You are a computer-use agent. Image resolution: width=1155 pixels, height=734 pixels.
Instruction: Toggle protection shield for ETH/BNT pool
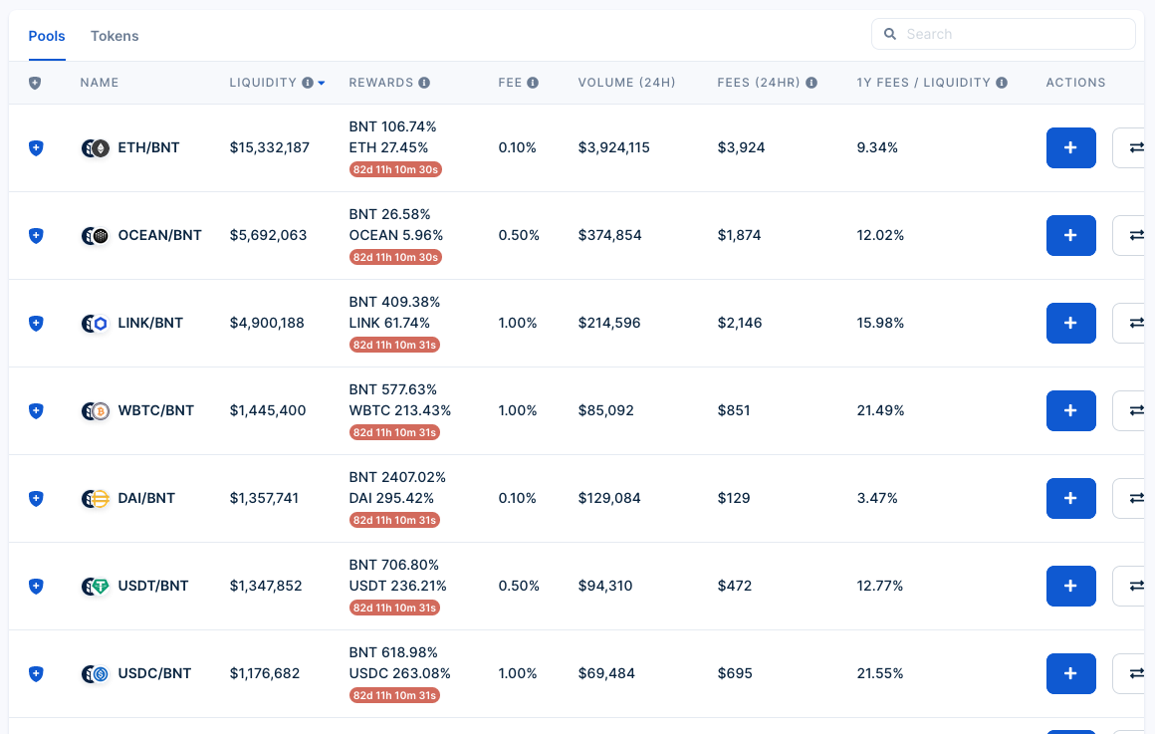(x=36, y=147)
